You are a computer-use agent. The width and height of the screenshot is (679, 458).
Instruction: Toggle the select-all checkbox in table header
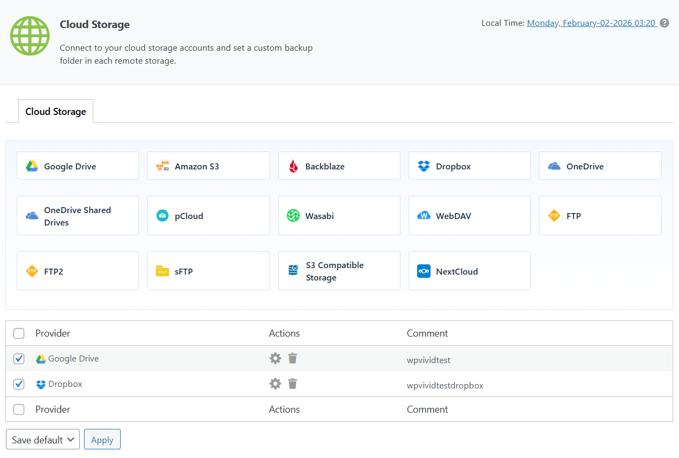click(19, 333)
